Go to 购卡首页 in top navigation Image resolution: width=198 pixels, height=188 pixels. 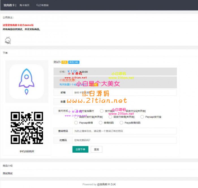point(24,5)
